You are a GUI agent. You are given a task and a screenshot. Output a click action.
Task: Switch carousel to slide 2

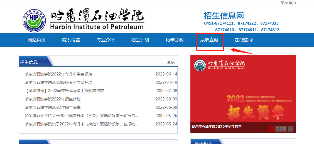tap(278, 128)
